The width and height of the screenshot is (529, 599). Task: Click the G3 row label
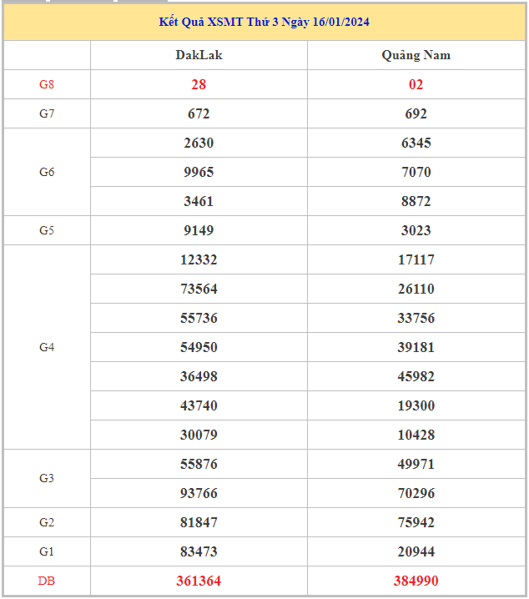(x=47, y=478)
